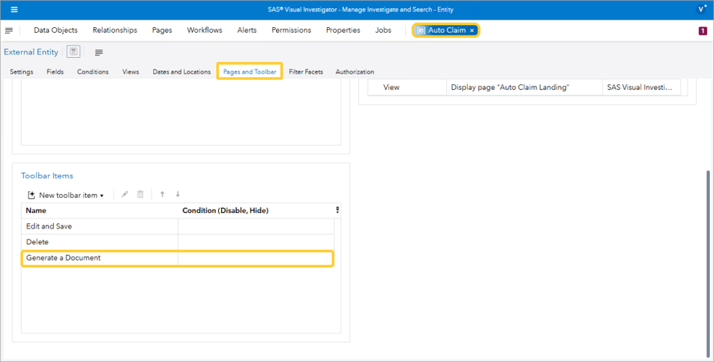This screenshot has height=362, width=714.
Task: Select Display page "Auto Claim Landing" cell
Action: (x=524, y=87)
